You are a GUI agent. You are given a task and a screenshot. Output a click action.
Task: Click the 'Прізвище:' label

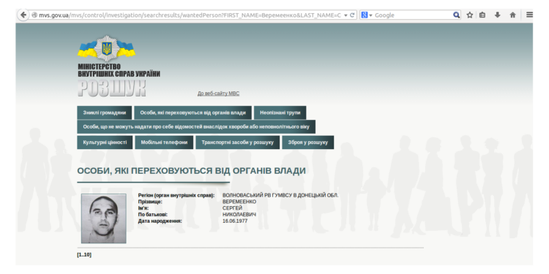point(150,202)
